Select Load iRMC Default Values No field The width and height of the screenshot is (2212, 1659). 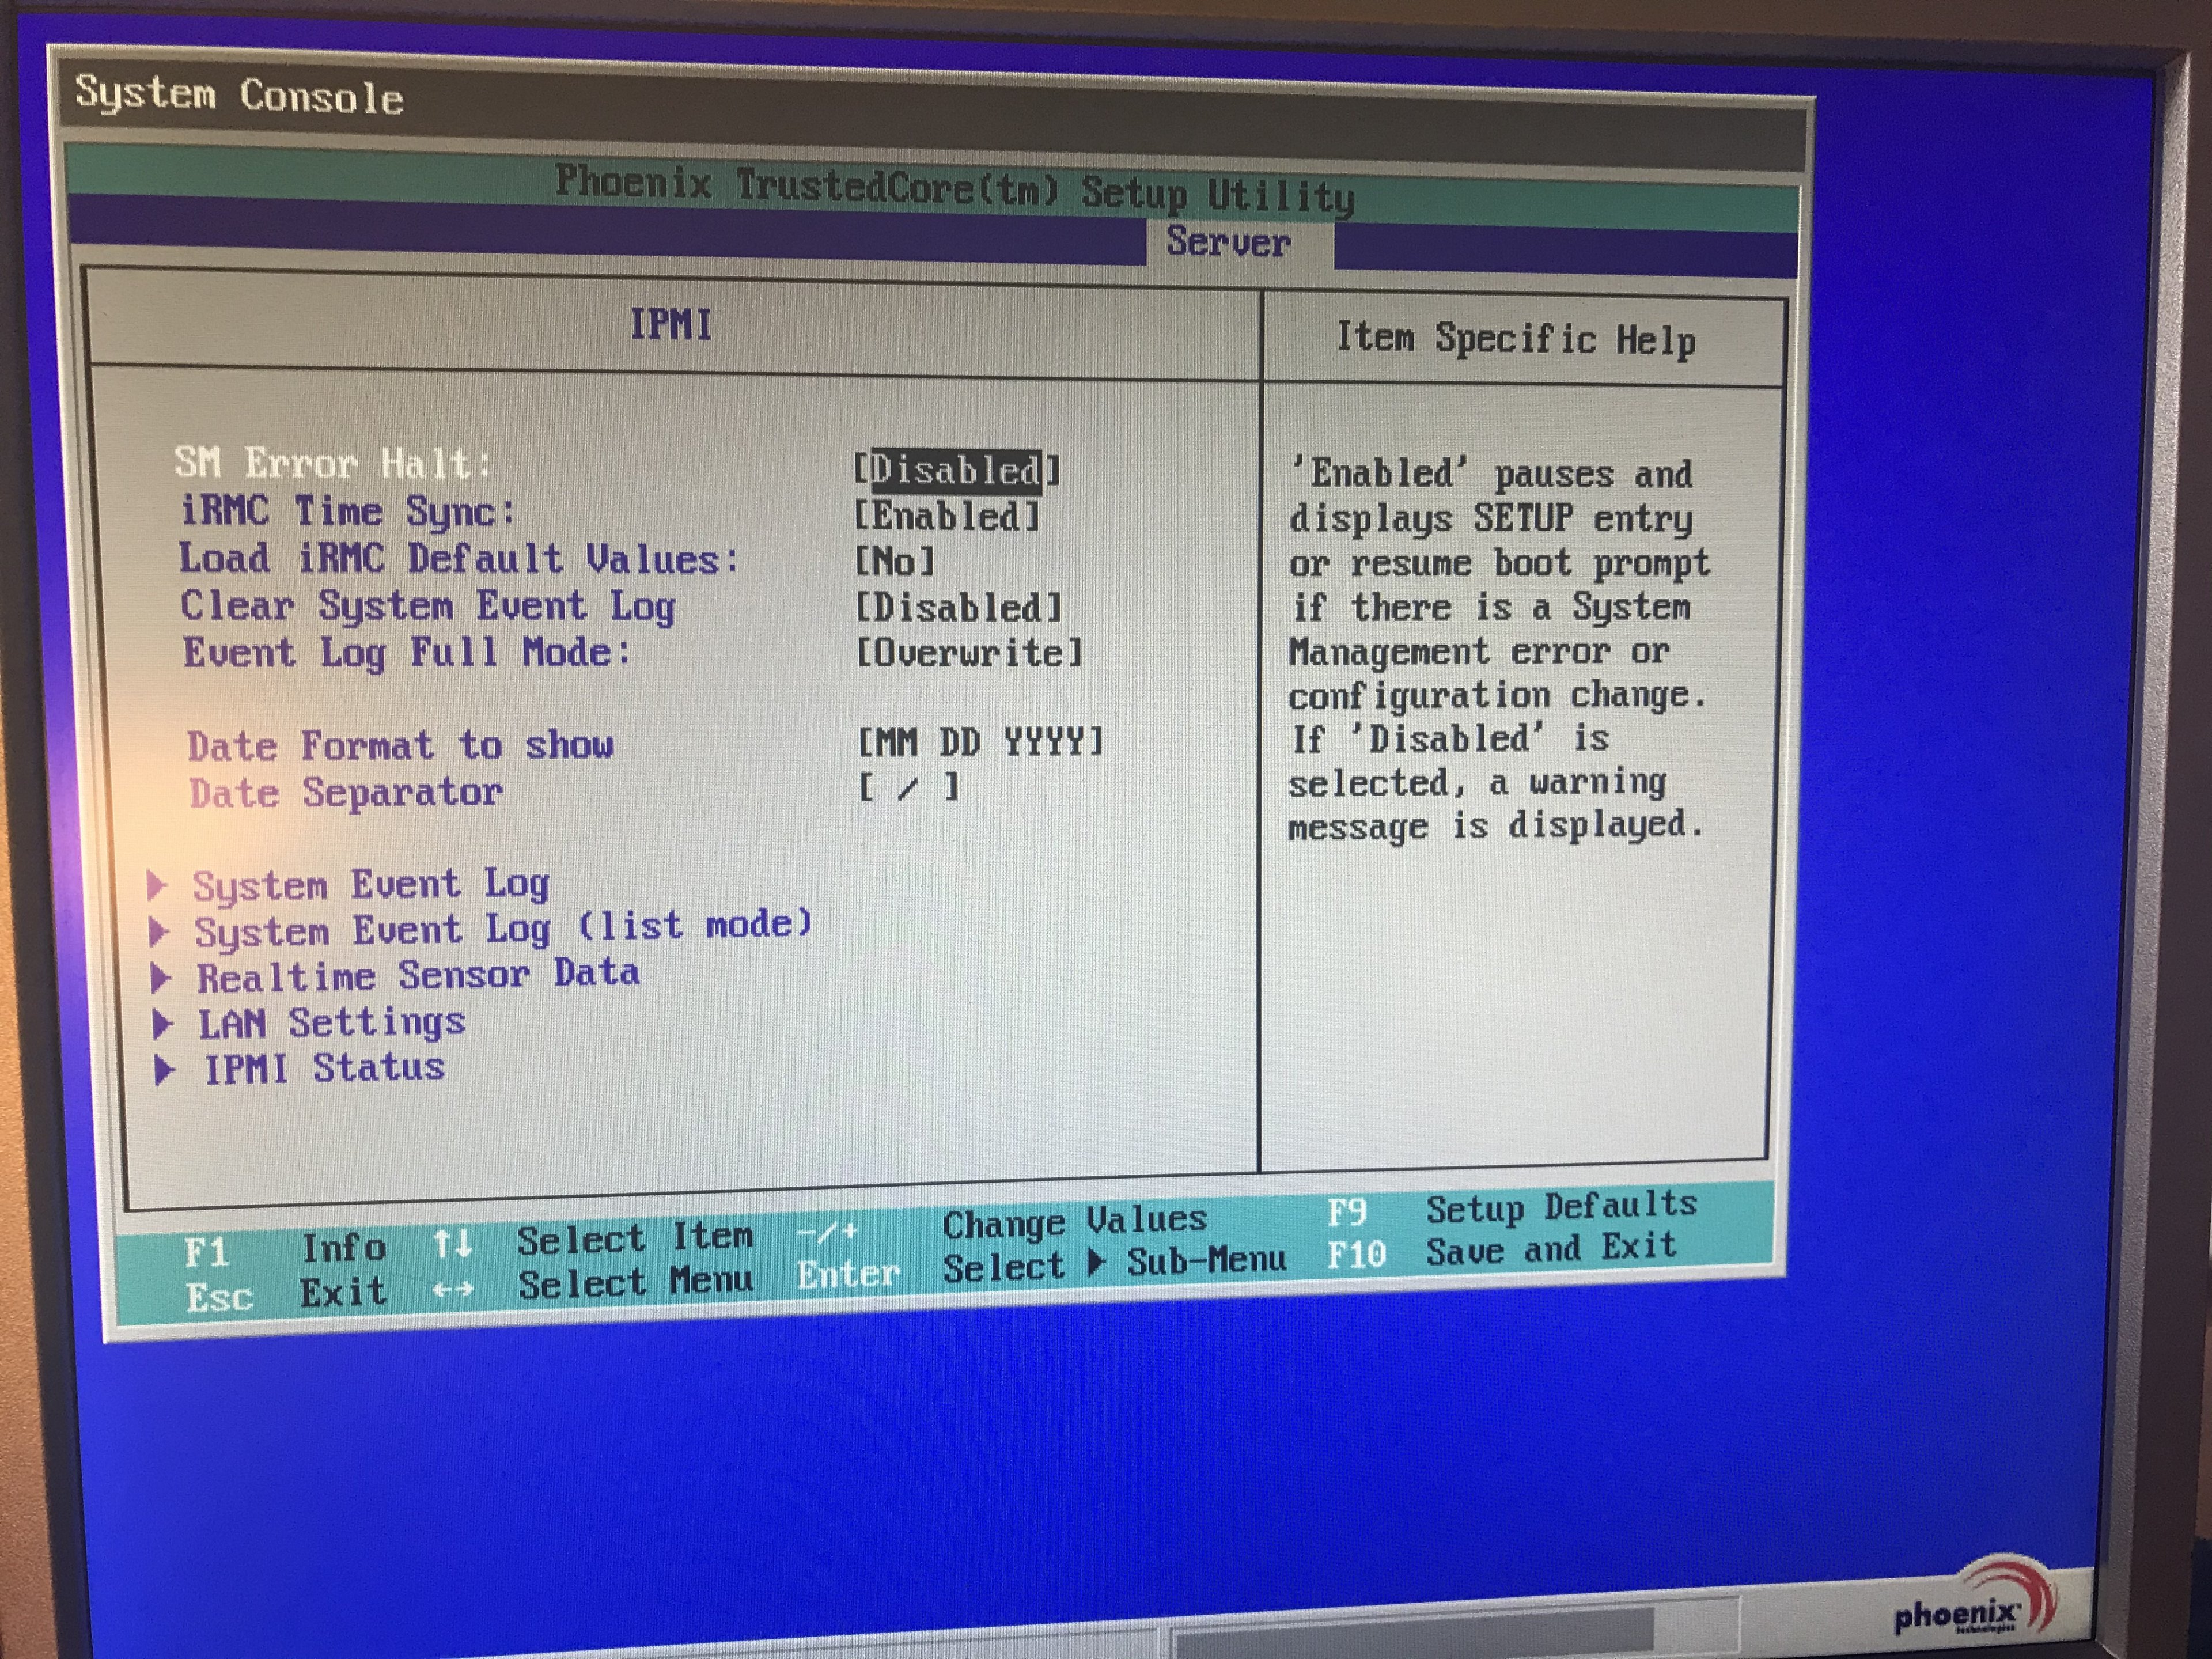click(895, 561)
